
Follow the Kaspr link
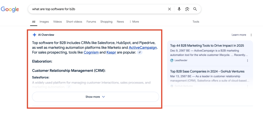(111, 53)
